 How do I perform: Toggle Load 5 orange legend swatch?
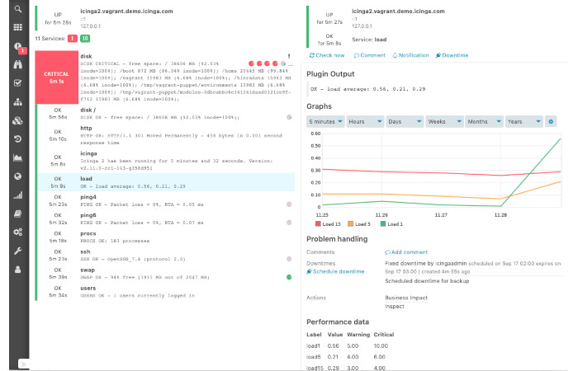tap(351, 223)
